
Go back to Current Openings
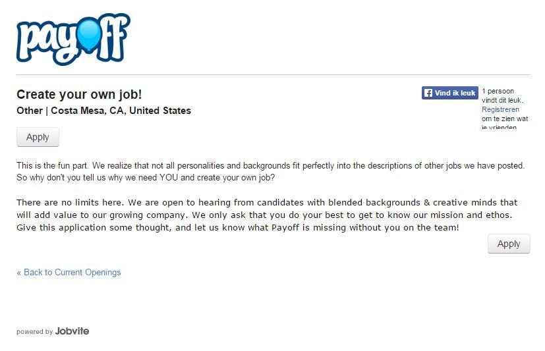69,272
